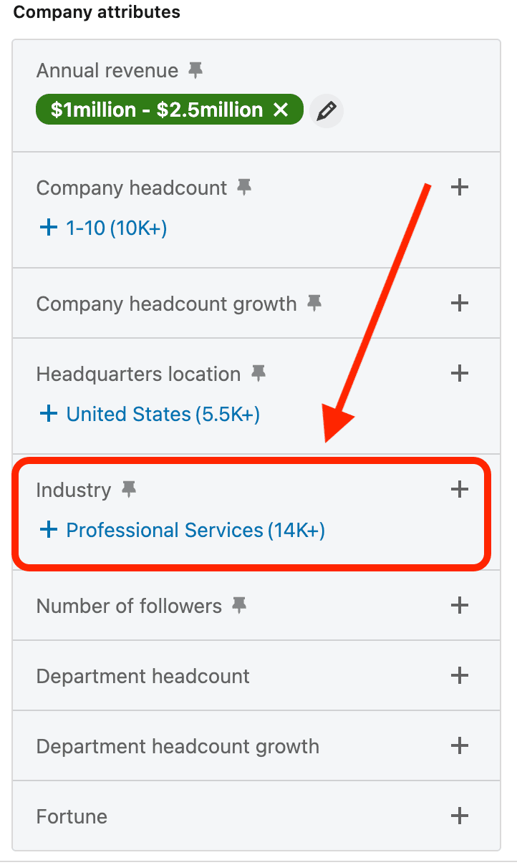Click the pin icon beside Industry
Image resolution: width=517 pixels, height=865 pixels.
[x=129, y=489]
